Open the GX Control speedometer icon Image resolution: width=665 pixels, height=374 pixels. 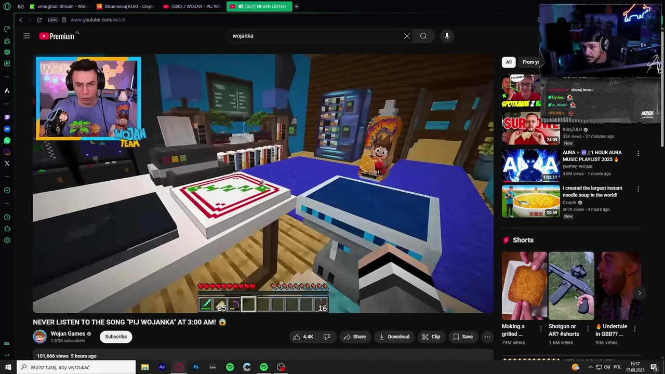pyautogui.click(x=7, y=29)
